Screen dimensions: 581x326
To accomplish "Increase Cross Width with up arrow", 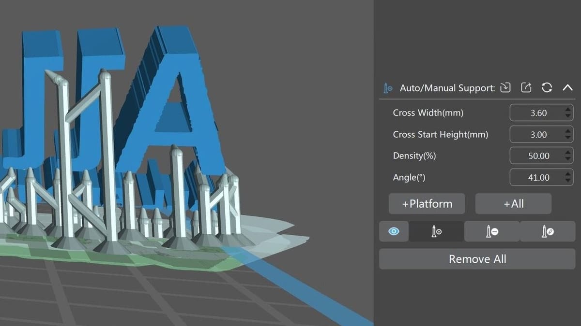I will (568, 110).
